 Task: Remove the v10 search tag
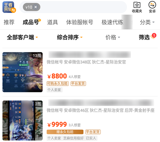click(x=35, y=7)
